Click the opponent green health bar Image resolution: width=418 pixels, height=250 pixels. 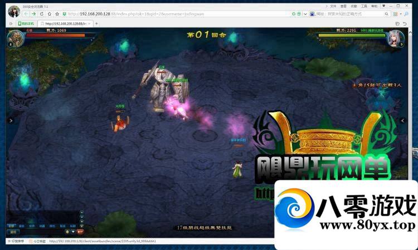pos(352,35)
